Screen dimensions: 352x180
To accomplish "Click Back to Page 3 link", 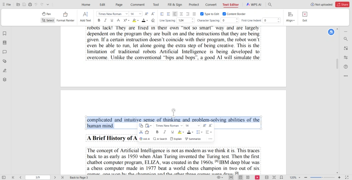I will [x=79, y=178].
